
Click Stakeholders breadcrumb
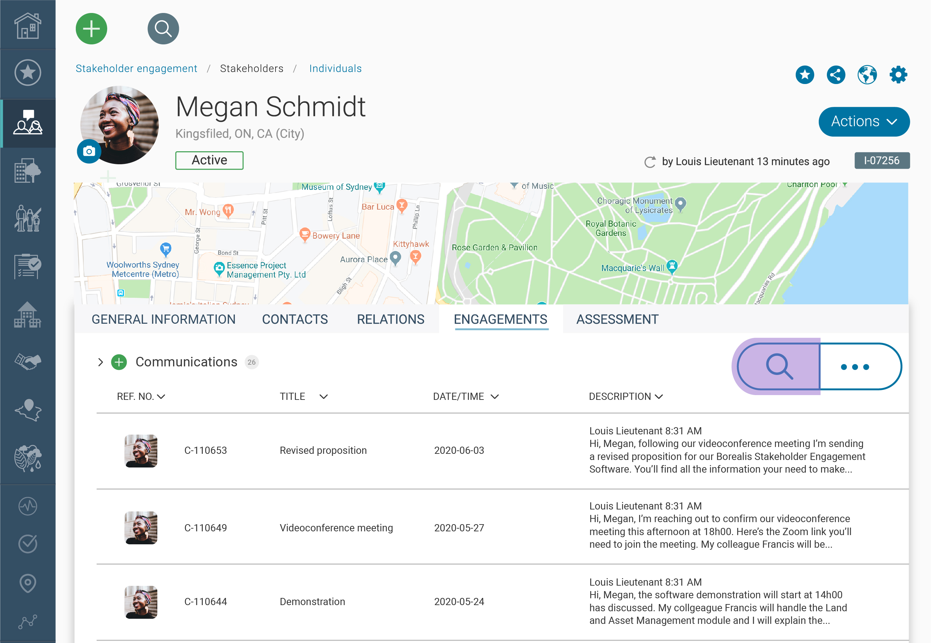click(252, 69)
